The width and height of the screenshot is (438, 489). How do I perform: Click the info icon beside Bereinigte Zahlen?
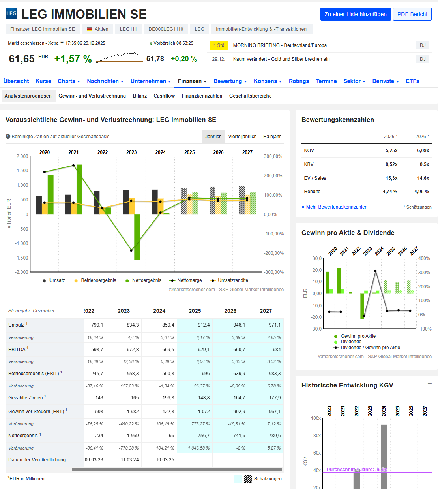point(8,137)
